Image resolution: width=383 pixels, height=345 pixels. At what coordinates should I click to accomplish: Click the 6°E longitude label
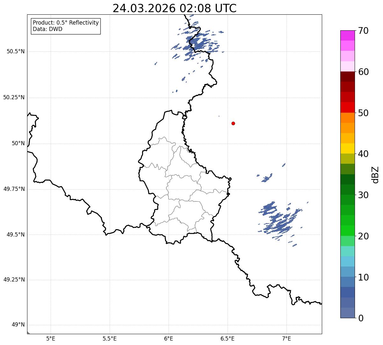tap(169, 339)
